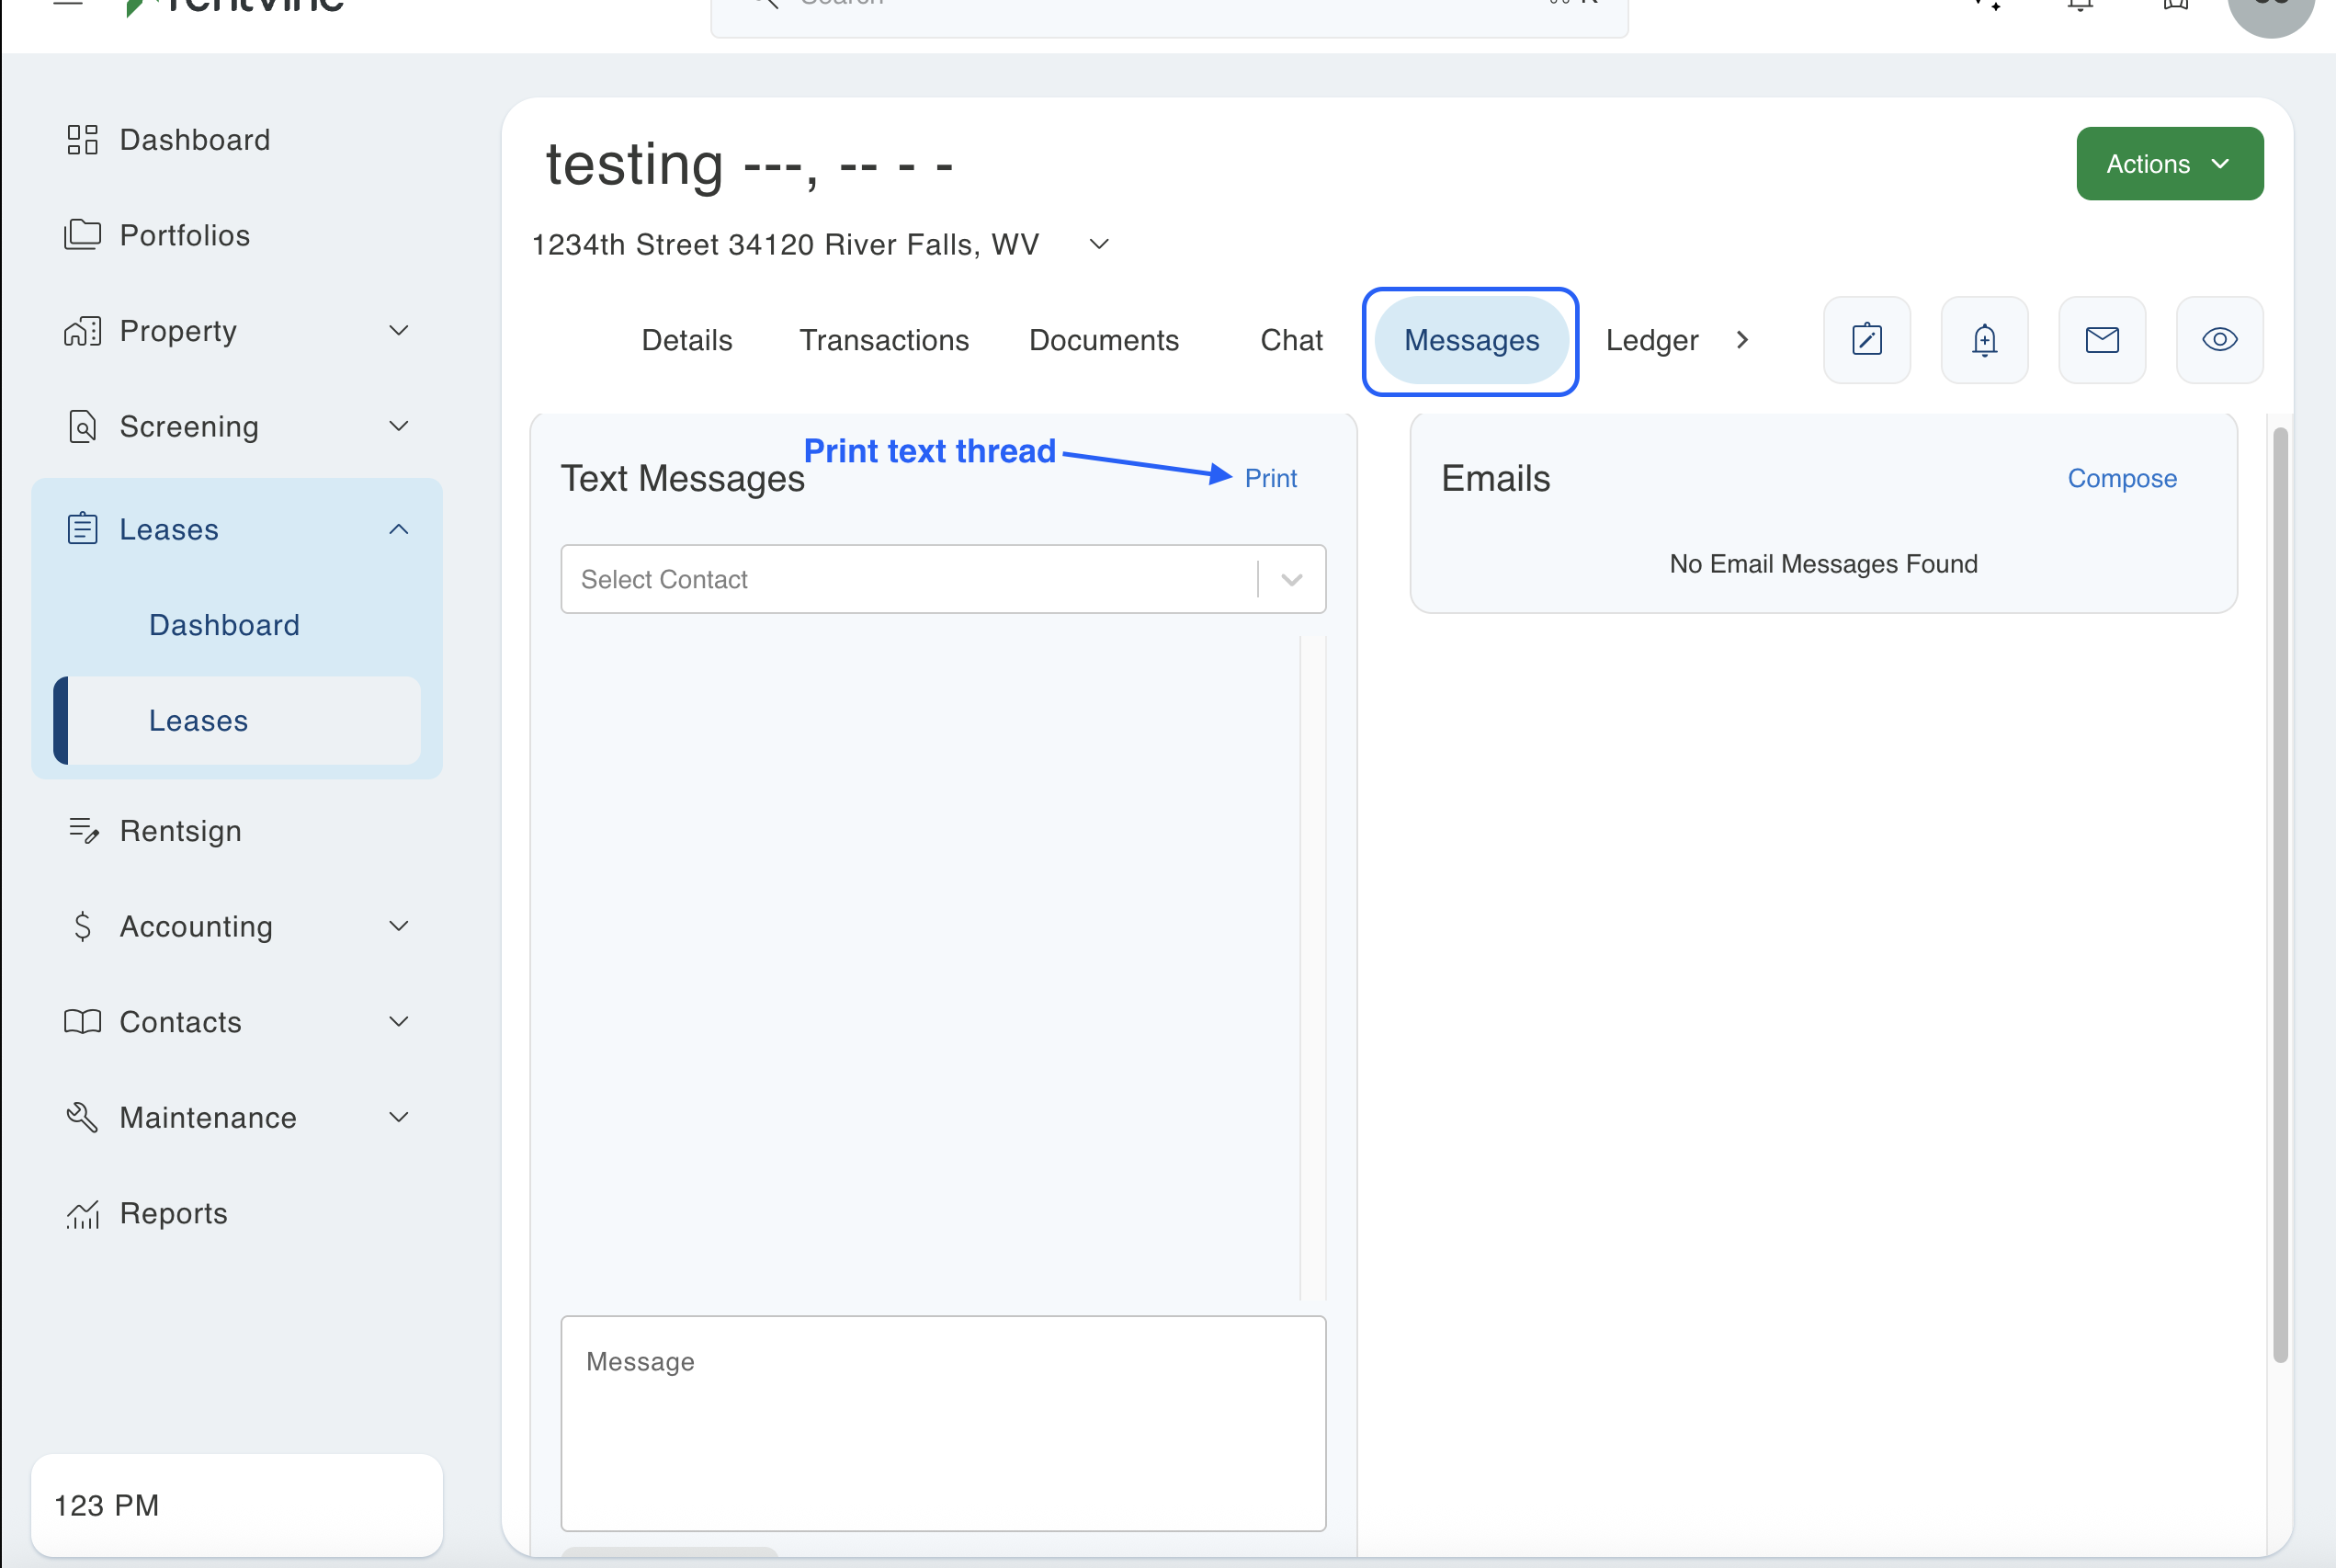This screenshot has width=2336, height=1568.
Task: Click the bell reminder icon beside the tabs
Action: [1984, 340]
